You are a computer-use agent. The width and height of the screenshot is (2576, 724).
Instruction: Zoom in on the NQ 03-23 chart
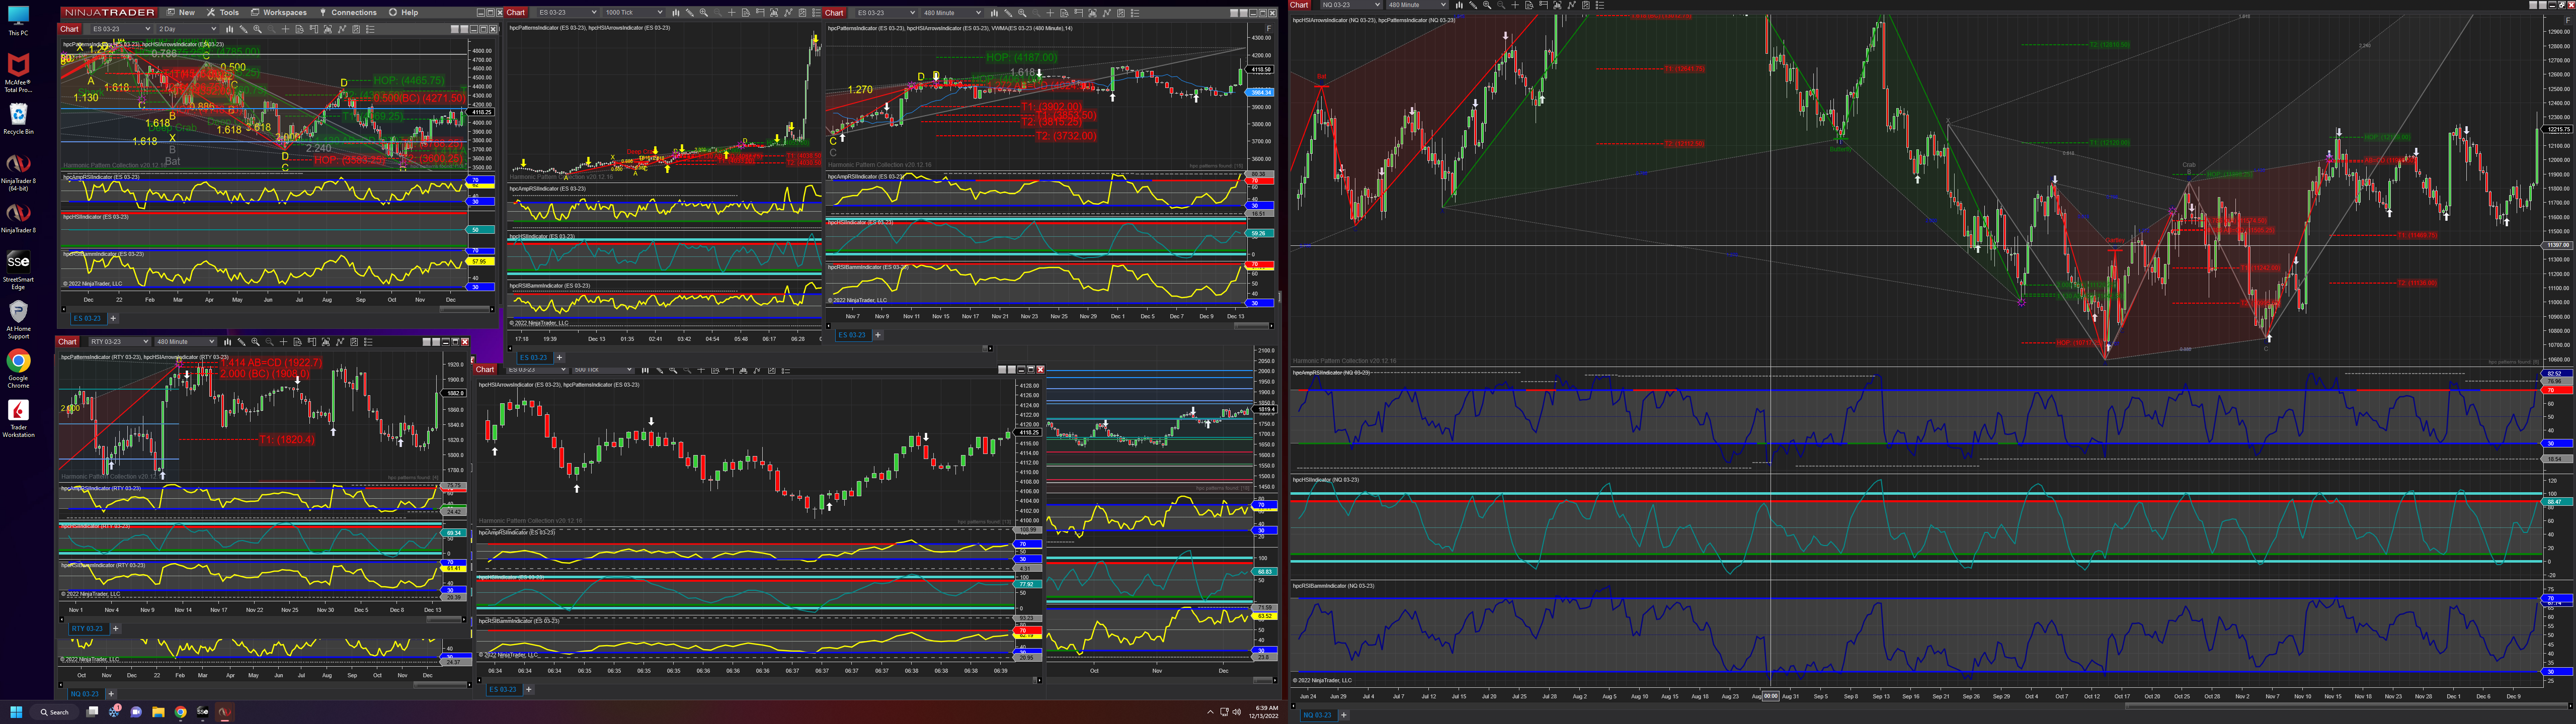coord(1487,5)
